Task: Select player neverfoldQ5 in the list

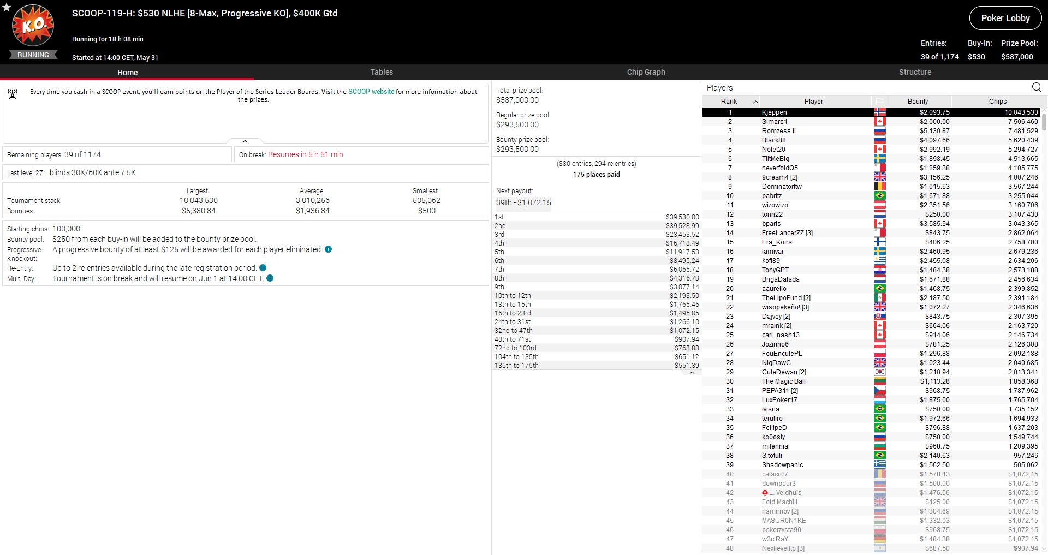Action: click(871, 168)
